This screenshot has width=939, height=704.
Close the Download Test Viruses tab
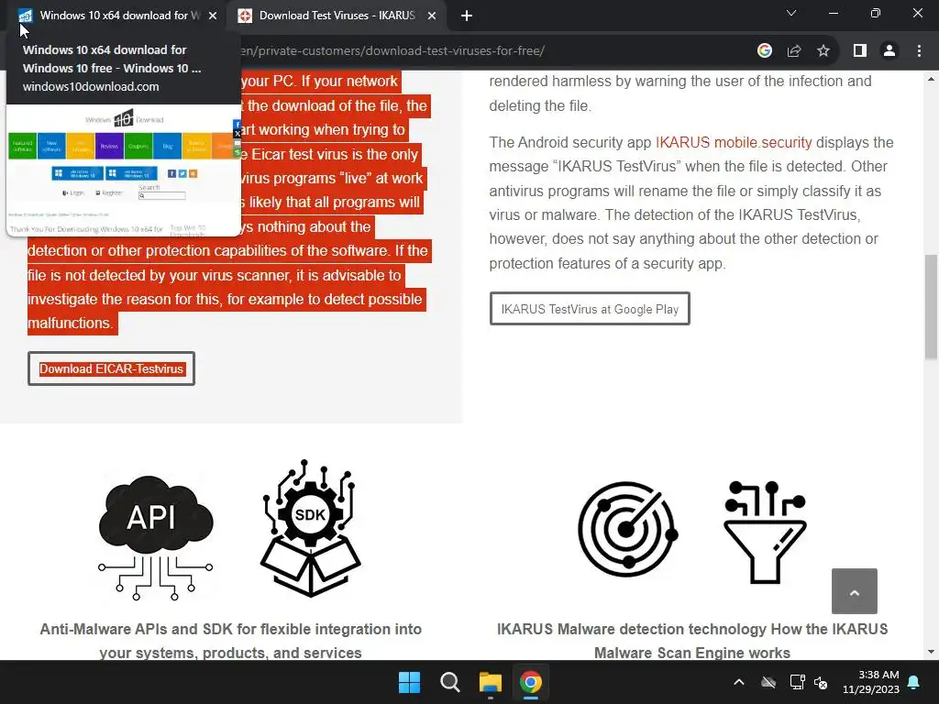[x=431, y=16]
